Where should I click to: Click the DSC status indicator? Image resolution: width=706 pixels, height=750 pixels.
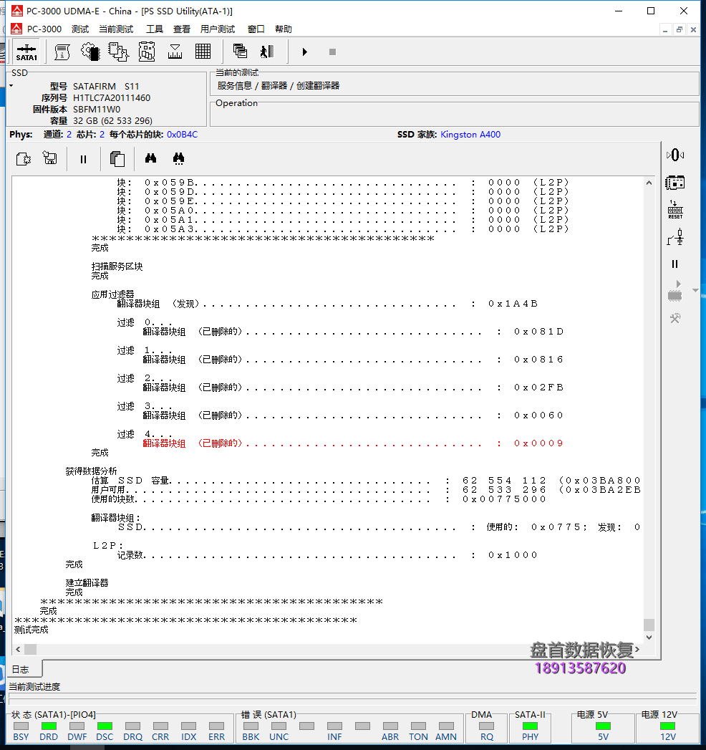point(105,726)
